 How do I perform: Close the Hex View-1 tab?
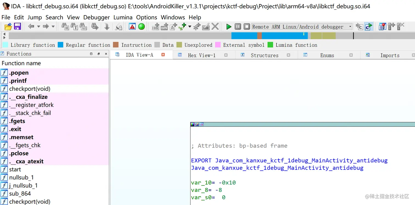tap(226, 55)
